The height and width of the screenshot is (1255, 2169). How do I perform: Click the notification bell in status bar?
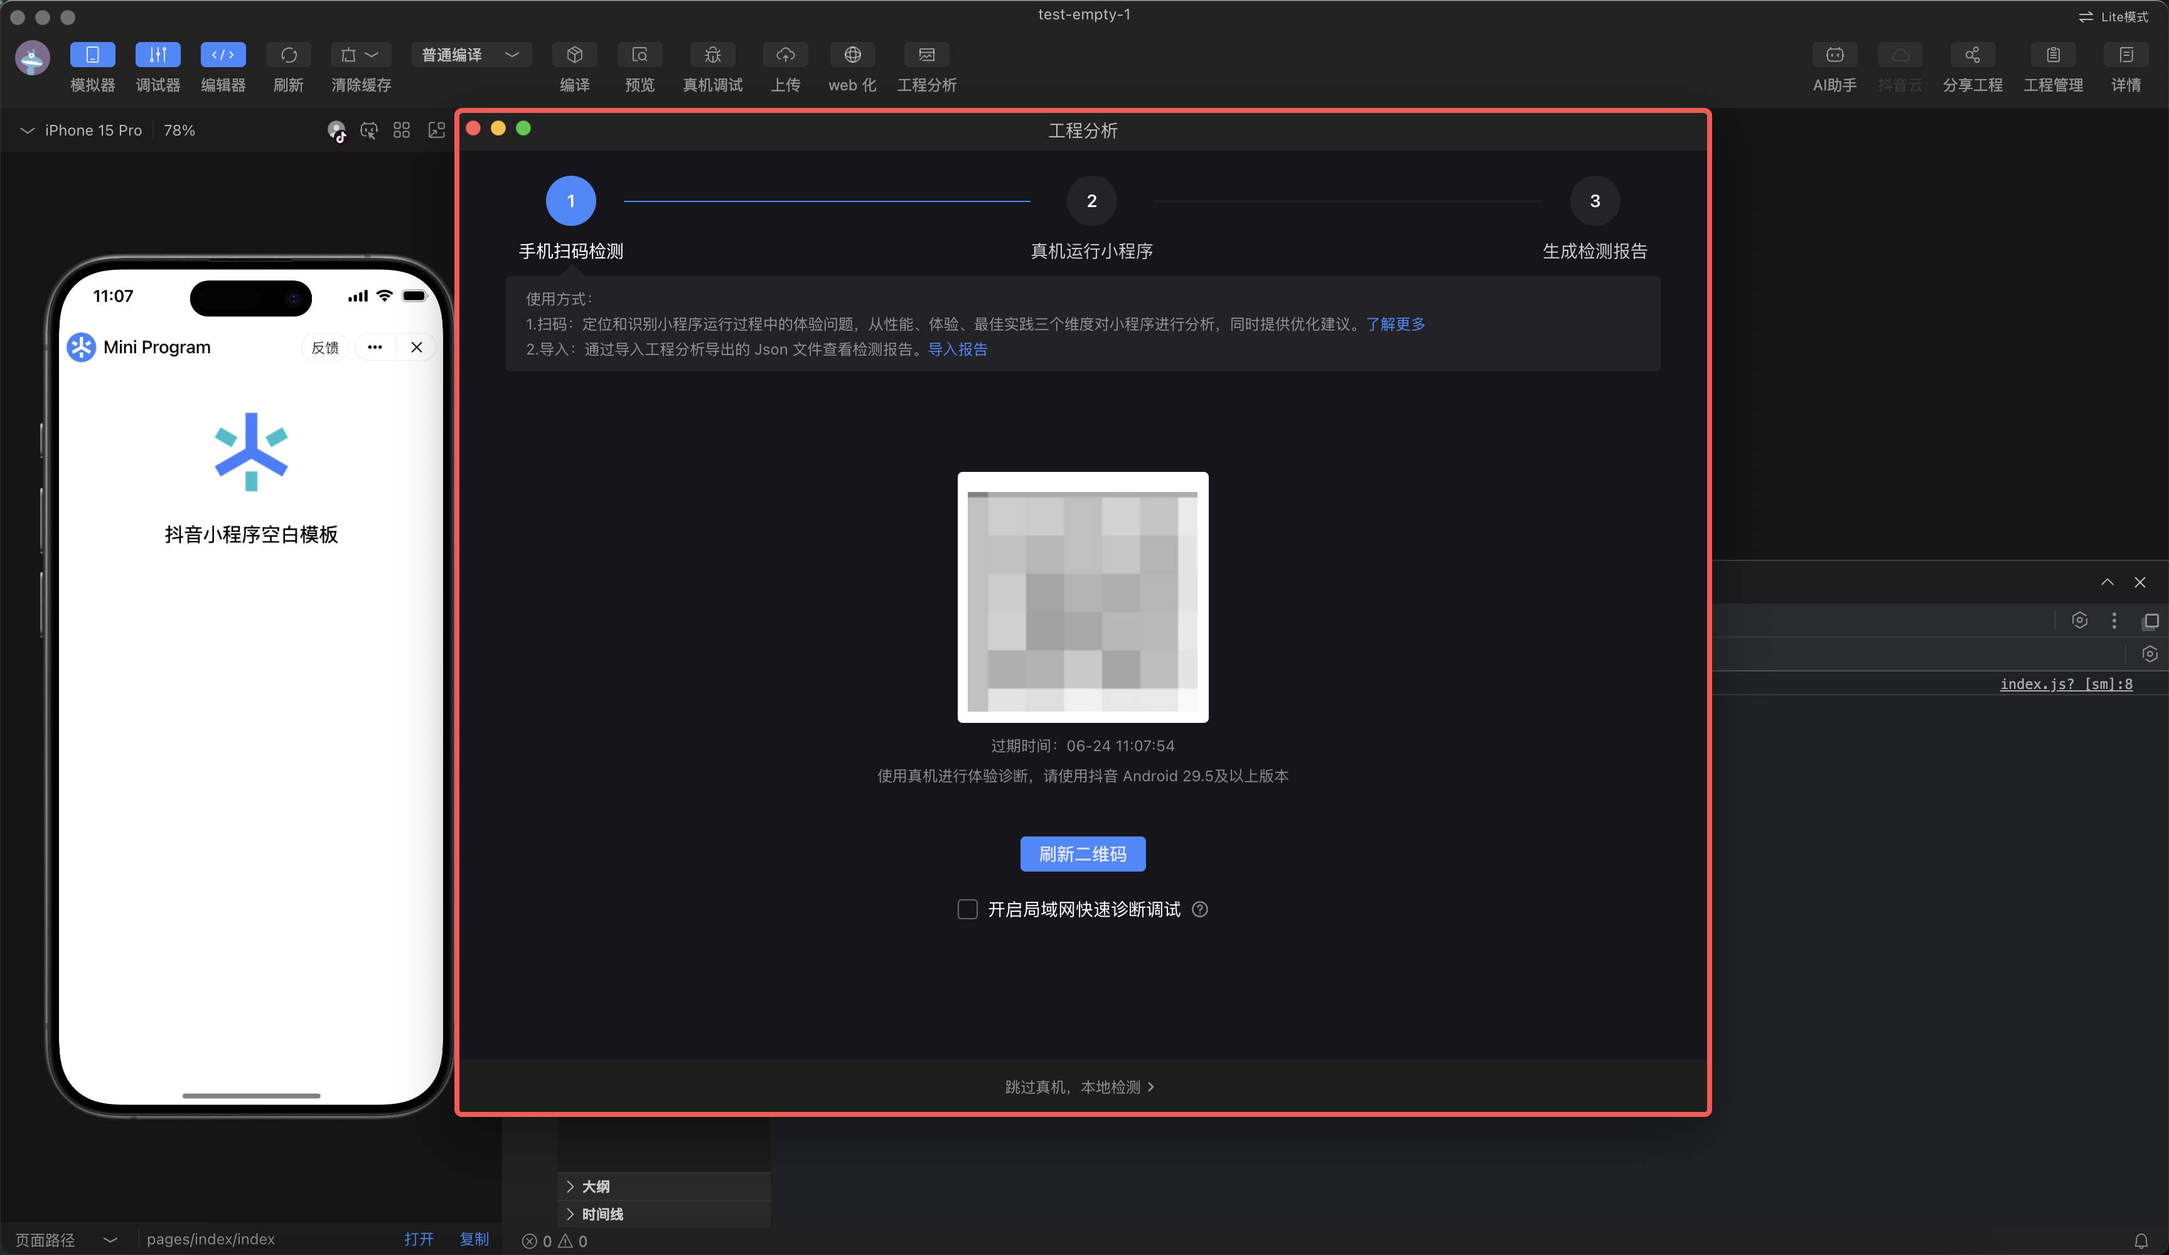2141,1241
